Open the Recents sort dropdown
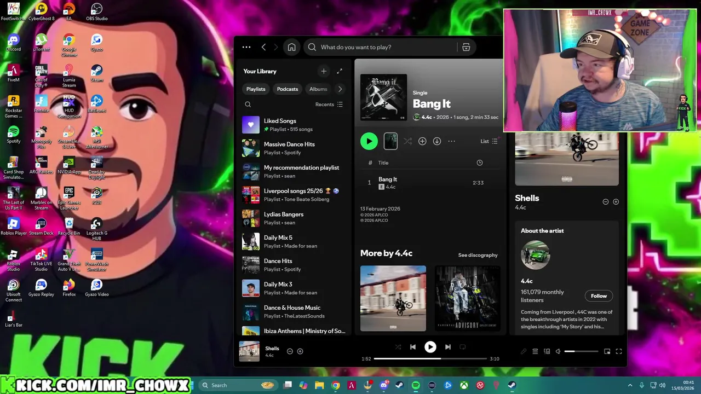701x394 pixels. 329,105
